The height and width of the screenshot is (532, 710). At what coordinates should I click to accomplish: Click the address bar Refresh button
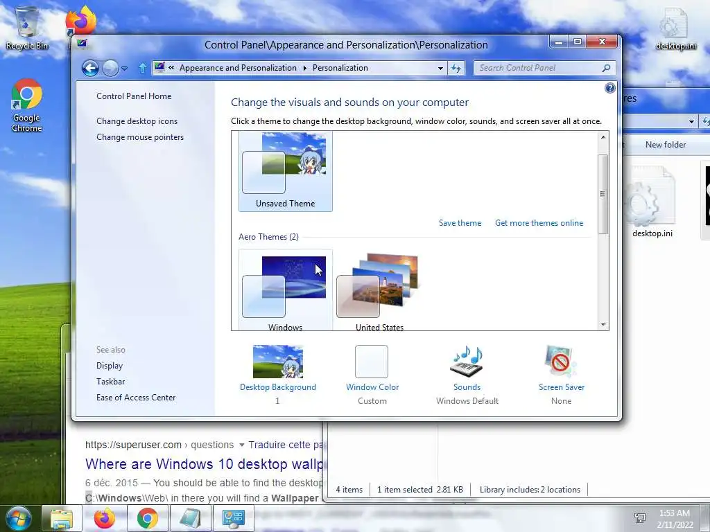pos(456,68)
